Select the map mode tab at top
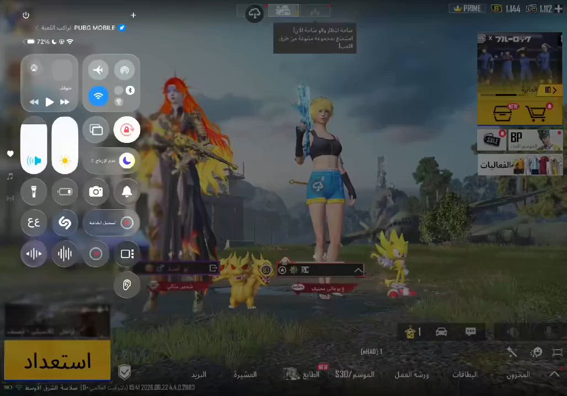The image size is (567, 396). pyautogui.click(x=283, y=10)
